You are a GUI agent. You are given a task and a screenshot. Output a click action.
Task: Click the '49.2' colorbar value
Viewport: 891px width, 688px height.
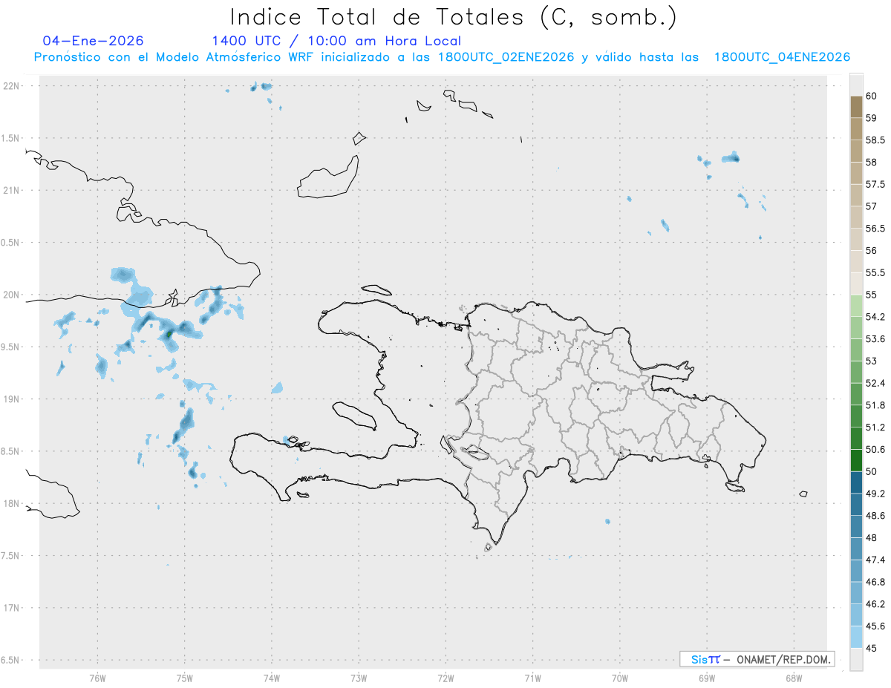pos(875,494)
